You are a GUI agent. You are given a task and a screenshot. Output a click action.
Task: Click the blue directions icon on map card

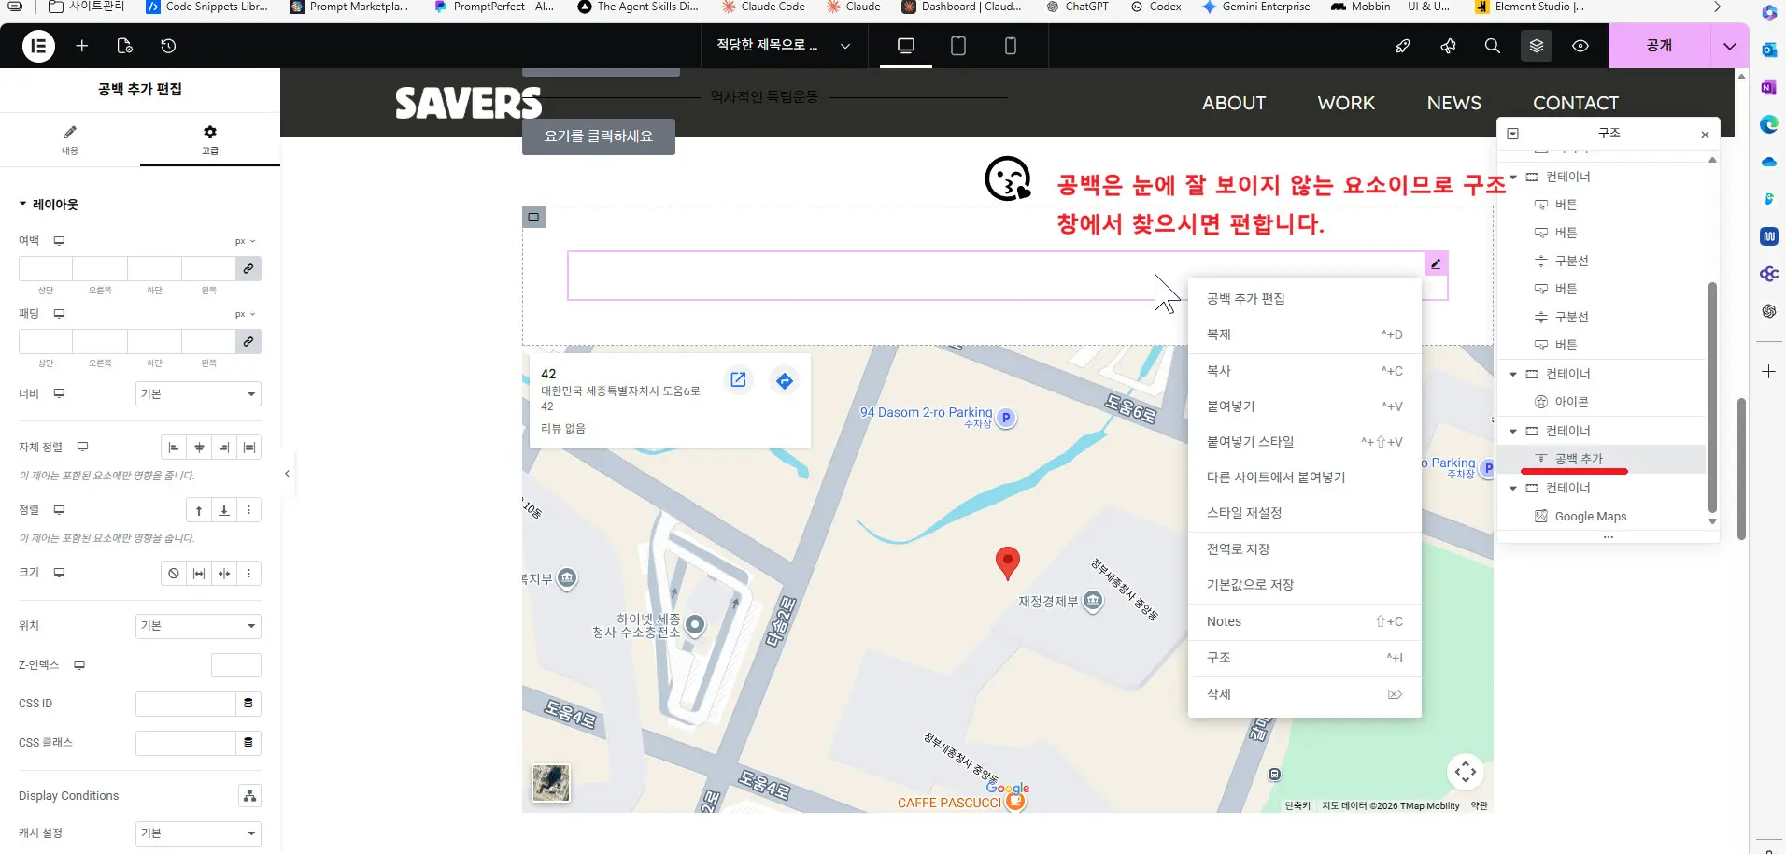[785, 380]
